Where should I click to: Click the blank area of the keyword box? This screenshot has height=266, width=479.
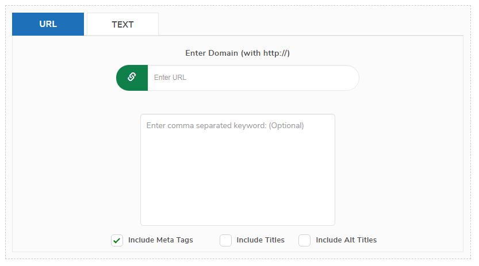pos(237,180)
